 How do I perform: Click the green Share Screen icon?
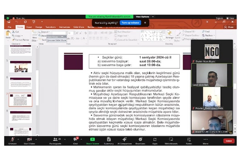[92, 139]
